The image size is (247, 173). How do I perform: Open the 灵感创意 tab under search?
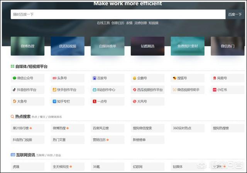tap(140, 23)
